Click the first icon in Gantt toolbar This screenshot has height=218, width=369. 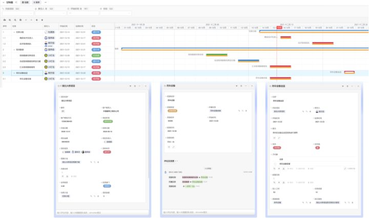click(x=4, y=19)
